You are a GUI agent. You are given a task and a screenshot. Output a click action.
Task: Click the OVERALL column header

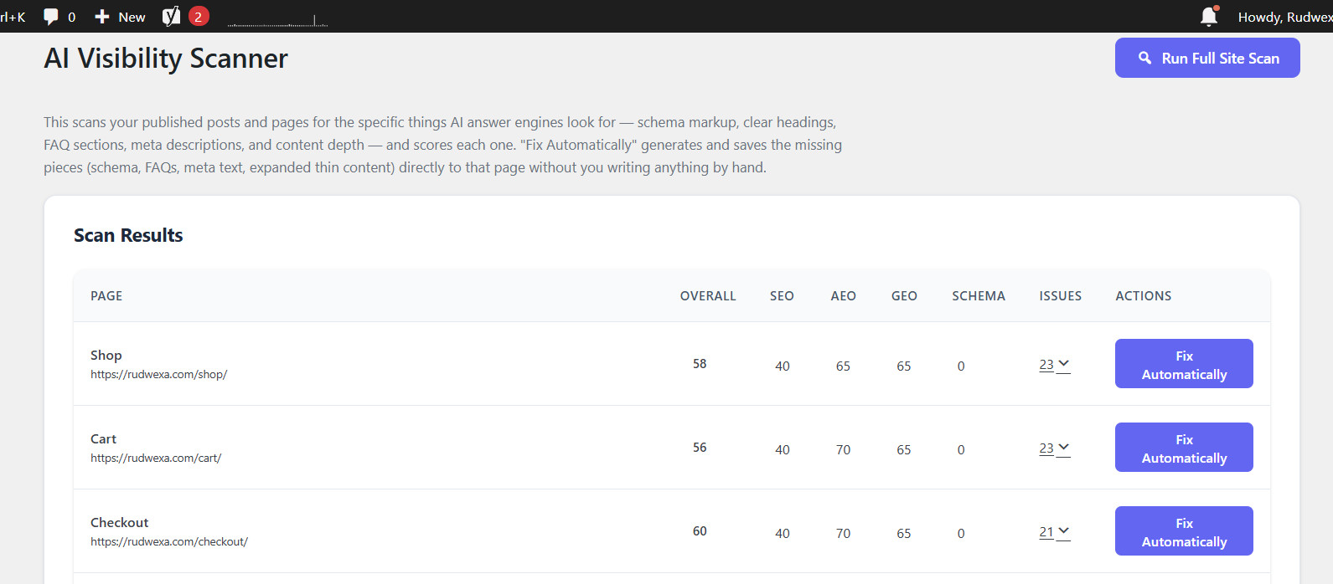(x=708, y=296)
